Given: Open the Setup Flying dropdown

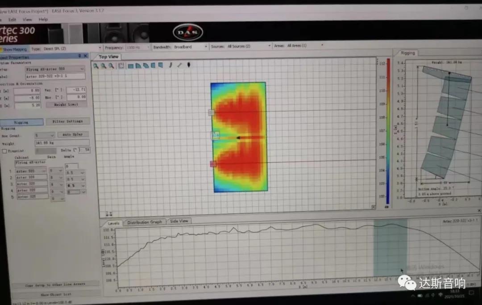Looking at the screenshot, I should 82,69.
